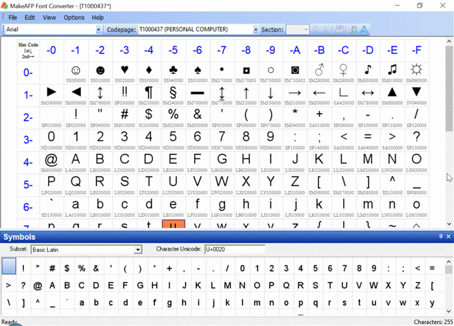Open the File menu
The width and height of the screenshot is (454, 326).
[x=12, y=18]
